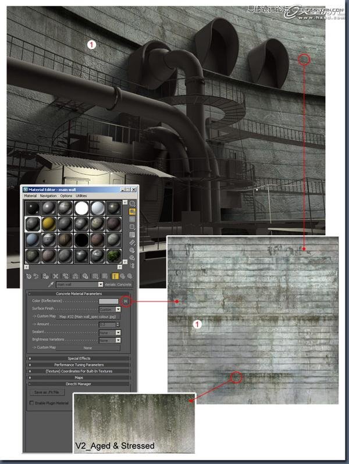
Task: Click Assign Material to Selection icon
Action: coord(45,276)
